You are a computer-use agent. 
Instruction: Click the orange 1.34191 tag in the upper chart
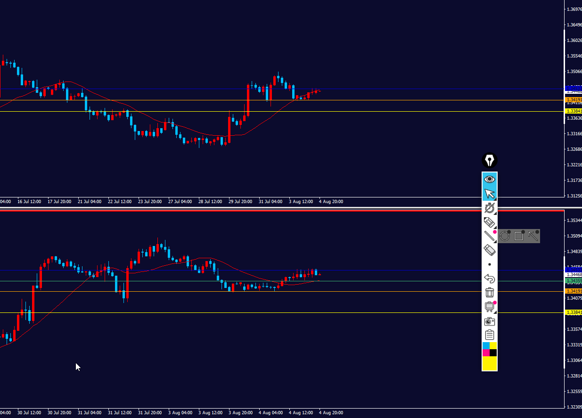pyautogui.click(x=574, y=100)
